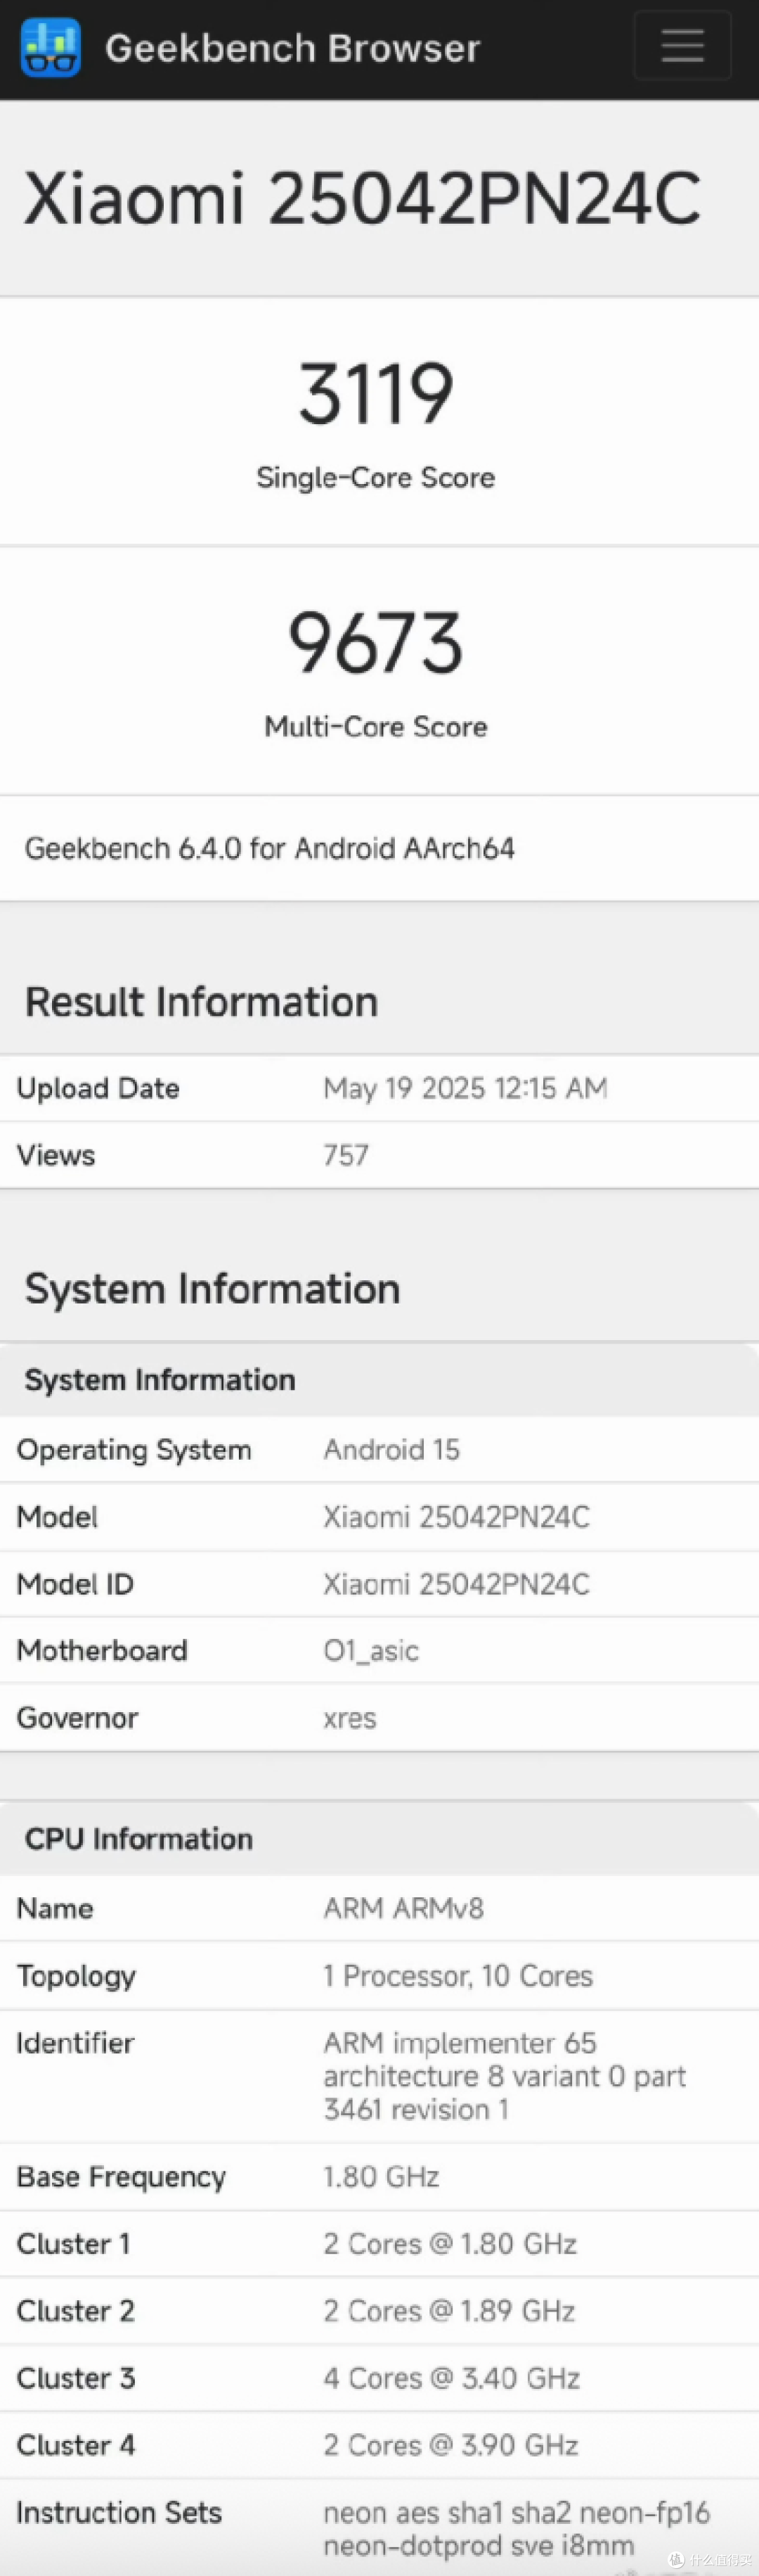
Task: Click Cluster 2 value 2 Cores @ 1.89 GHz
Action: coord(449,2311)
